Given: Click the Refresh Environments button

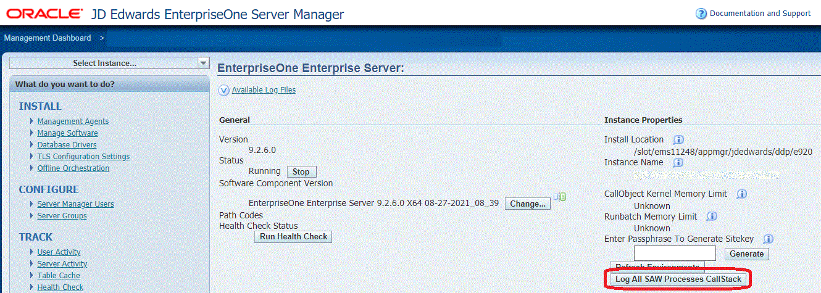Looking at the screenshot, I should point(657,267).
